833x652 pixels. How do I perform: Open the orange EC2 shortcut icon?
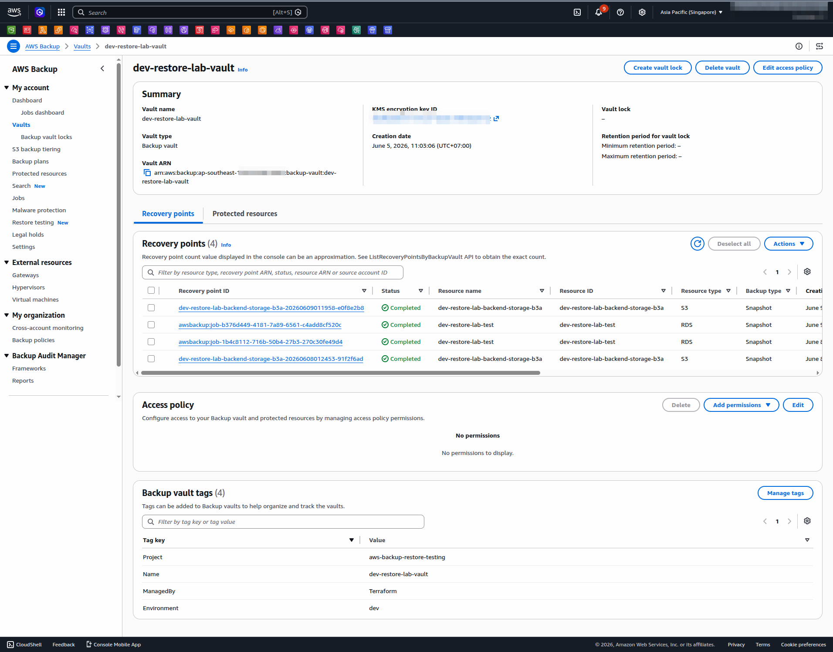[x=58, y=30]
